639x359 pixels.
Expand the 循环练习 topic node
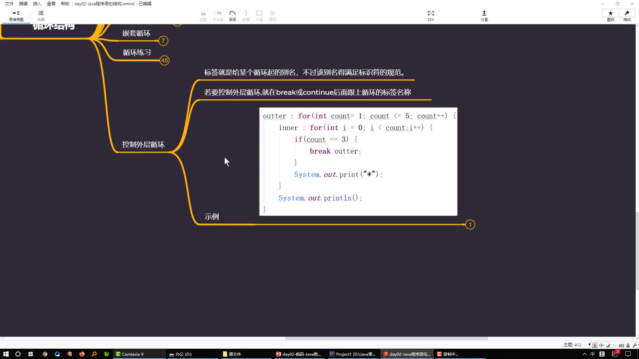[165, 60]
